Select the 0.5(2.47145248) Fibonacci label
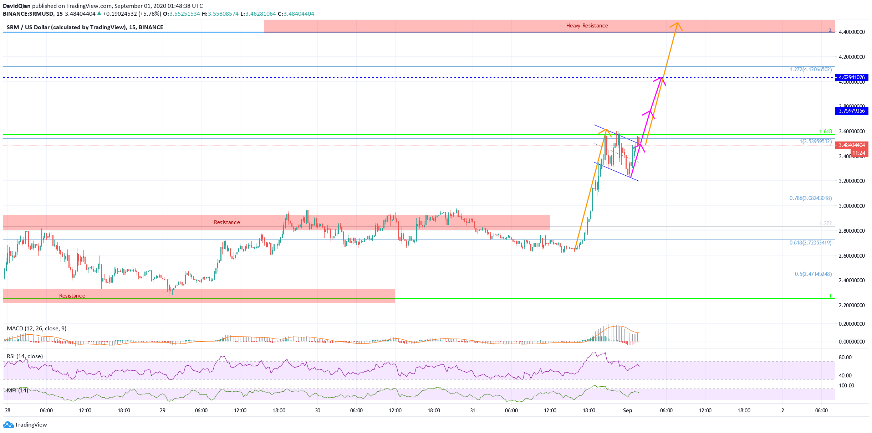The height and width of the screenshot is (433, 872). [813, 274]
